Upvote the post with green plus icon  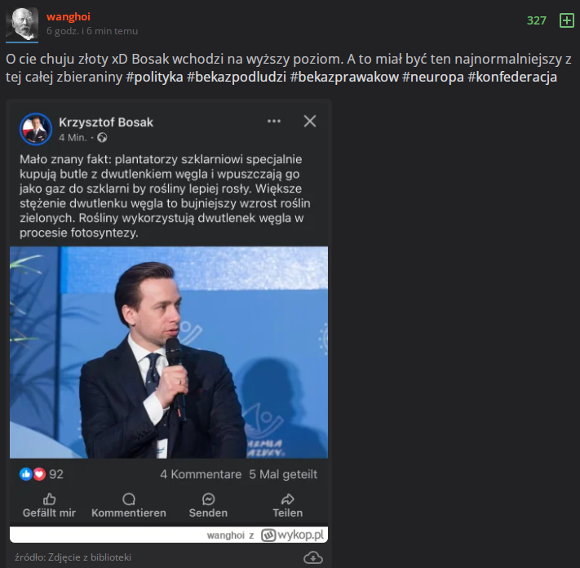(566, 20)
